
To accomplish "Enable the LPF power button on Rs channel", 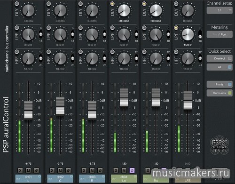I will pos(144,28).
